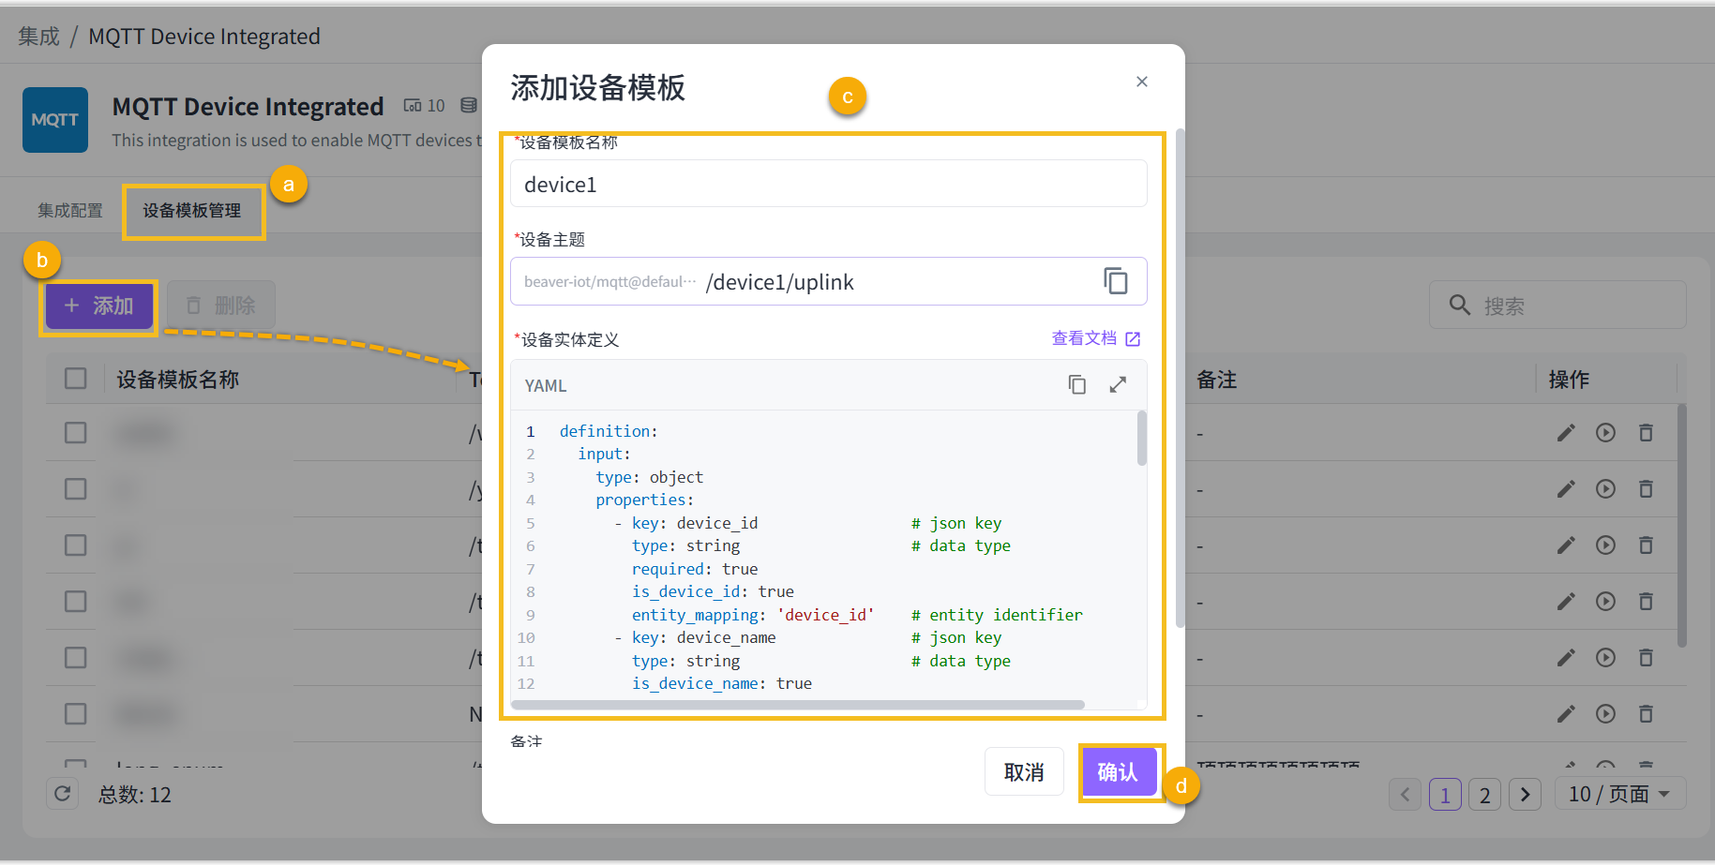Viewport: 1715px width, 866px height.
Task: Check the first table row checkbox
Action: [76, 433]
